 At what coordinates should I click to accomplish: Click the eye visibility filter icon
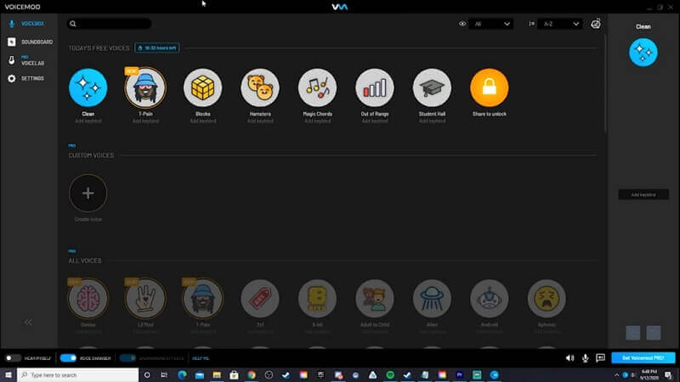tap(462, 24)
